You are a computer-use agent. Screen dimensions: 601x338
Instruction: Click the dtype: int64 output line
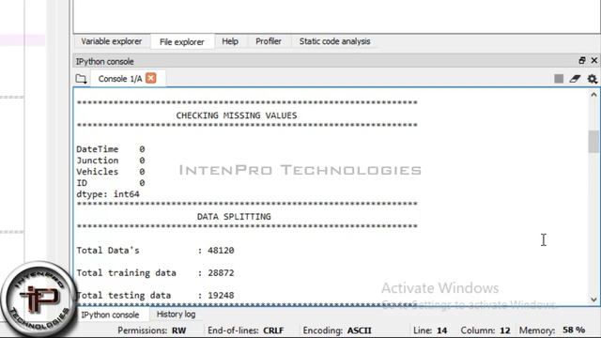tap(108, 194)
